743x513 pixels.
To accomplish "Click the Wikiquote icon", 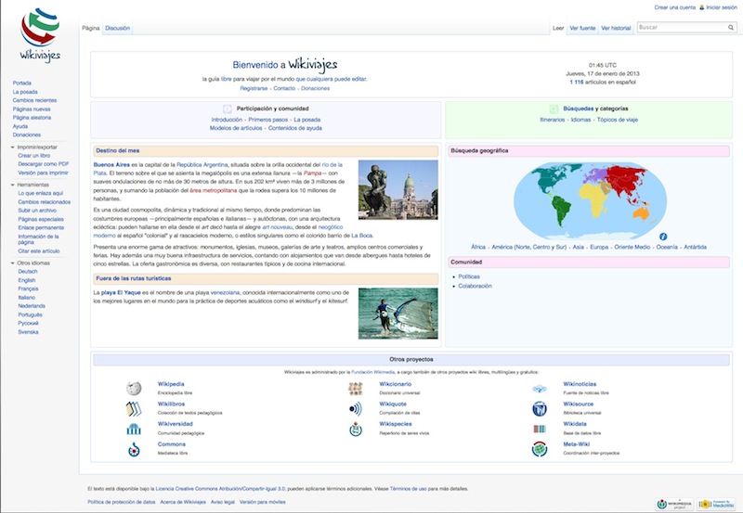I will click(356, 409).
